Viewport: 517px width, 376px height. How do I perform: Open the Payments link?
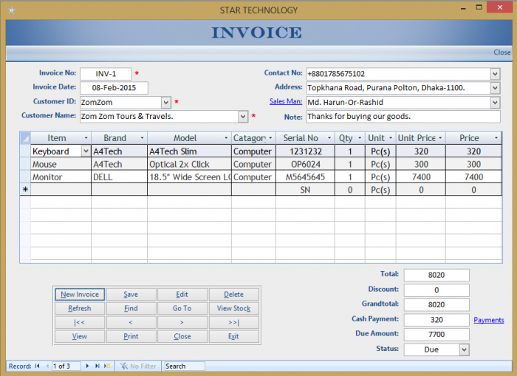[489, 320]
